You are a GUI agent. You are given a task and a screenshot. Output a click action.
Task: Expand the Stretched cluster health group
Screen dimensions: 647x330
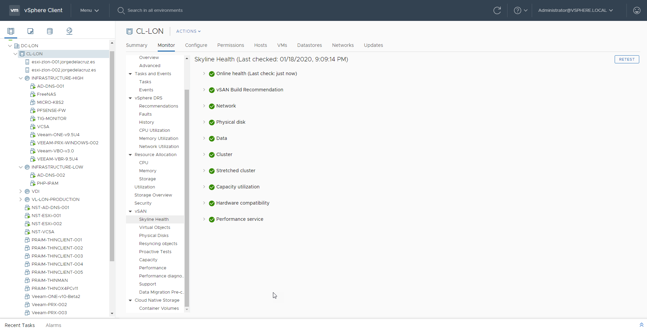(204, 171)
